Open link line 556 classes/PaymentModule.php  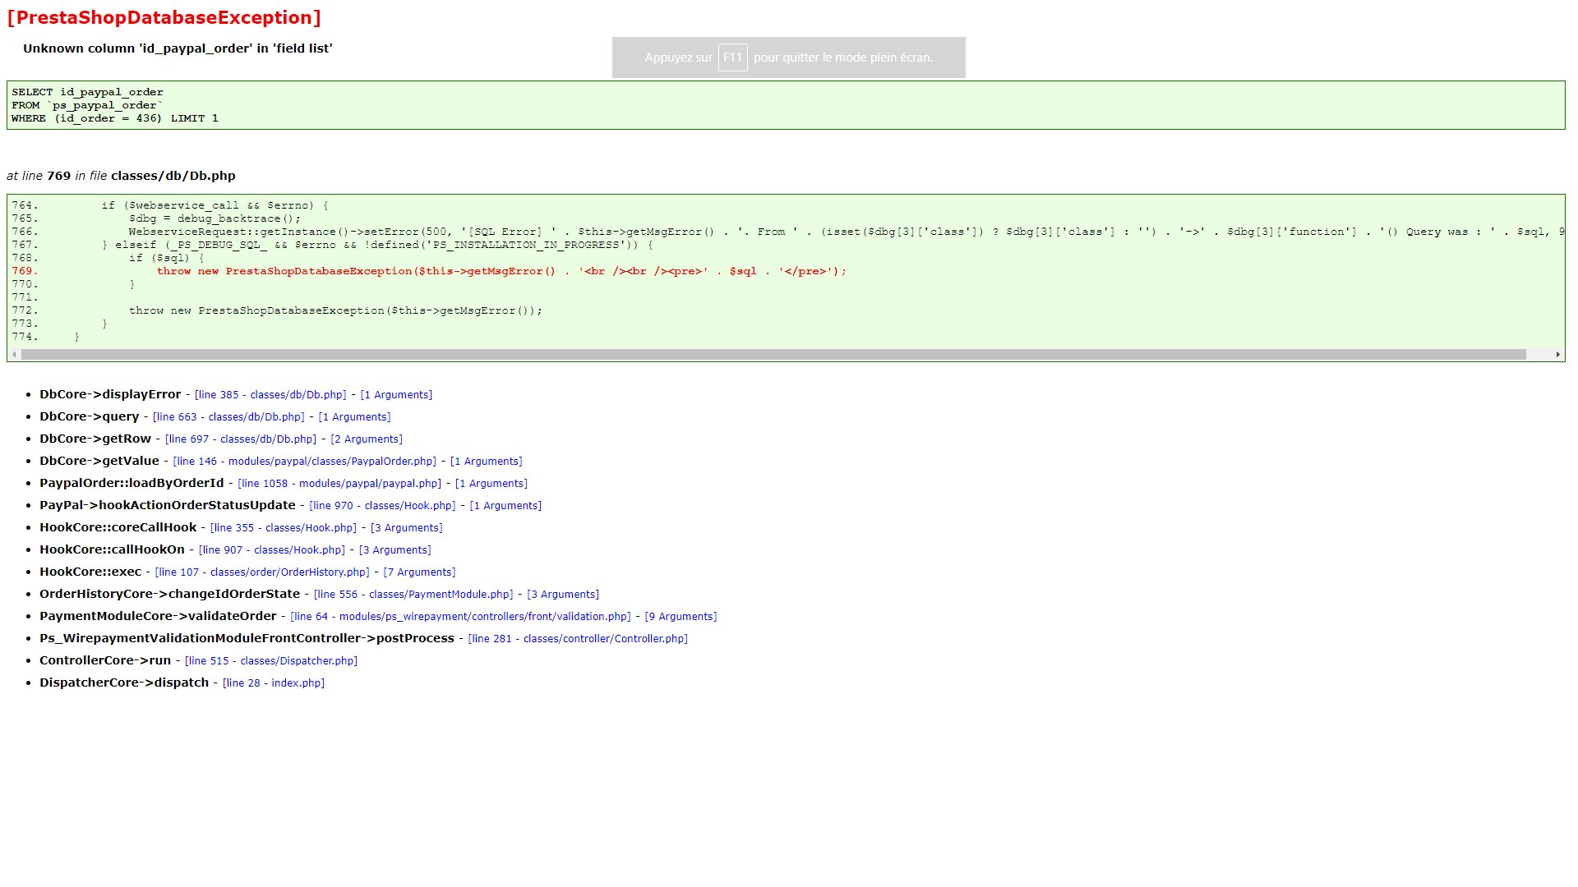(413, 595)
